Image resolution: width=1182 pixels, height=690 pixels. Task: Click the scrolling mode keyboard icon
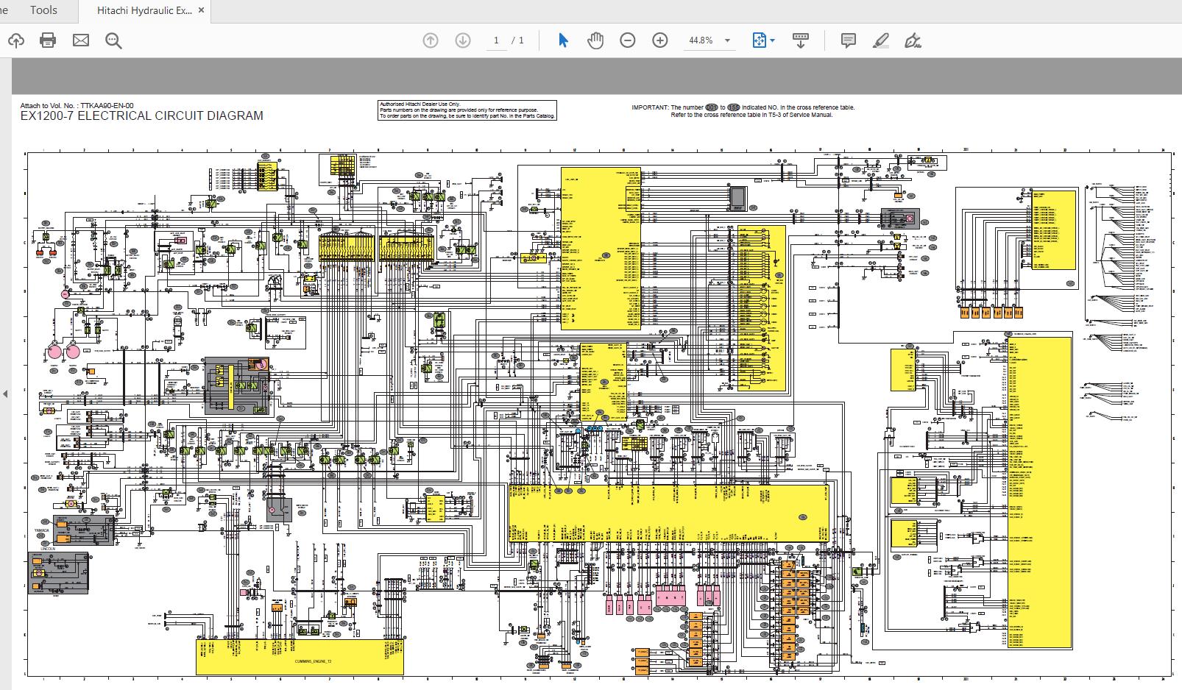[x=801, y=40]
